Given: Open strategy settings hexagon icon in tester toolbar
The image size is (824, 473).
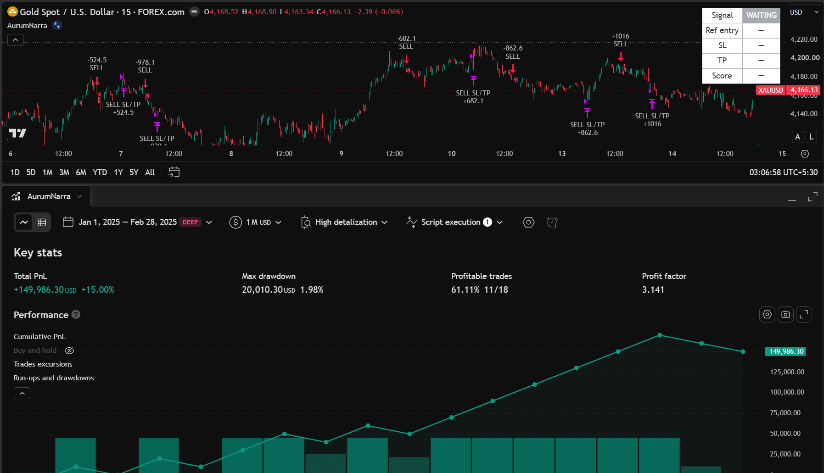Looking at the screenshot, I should [x=528, y=222].
